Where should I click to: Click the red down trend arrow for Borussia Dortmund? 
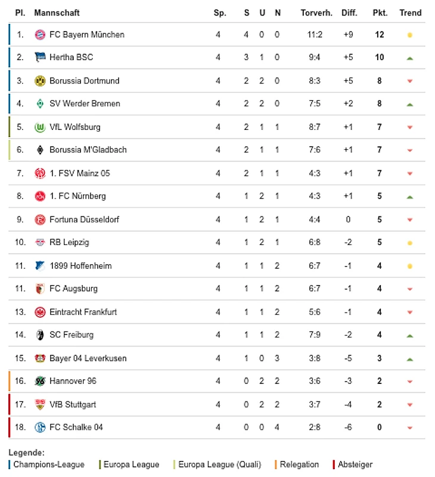click(409, 81)
